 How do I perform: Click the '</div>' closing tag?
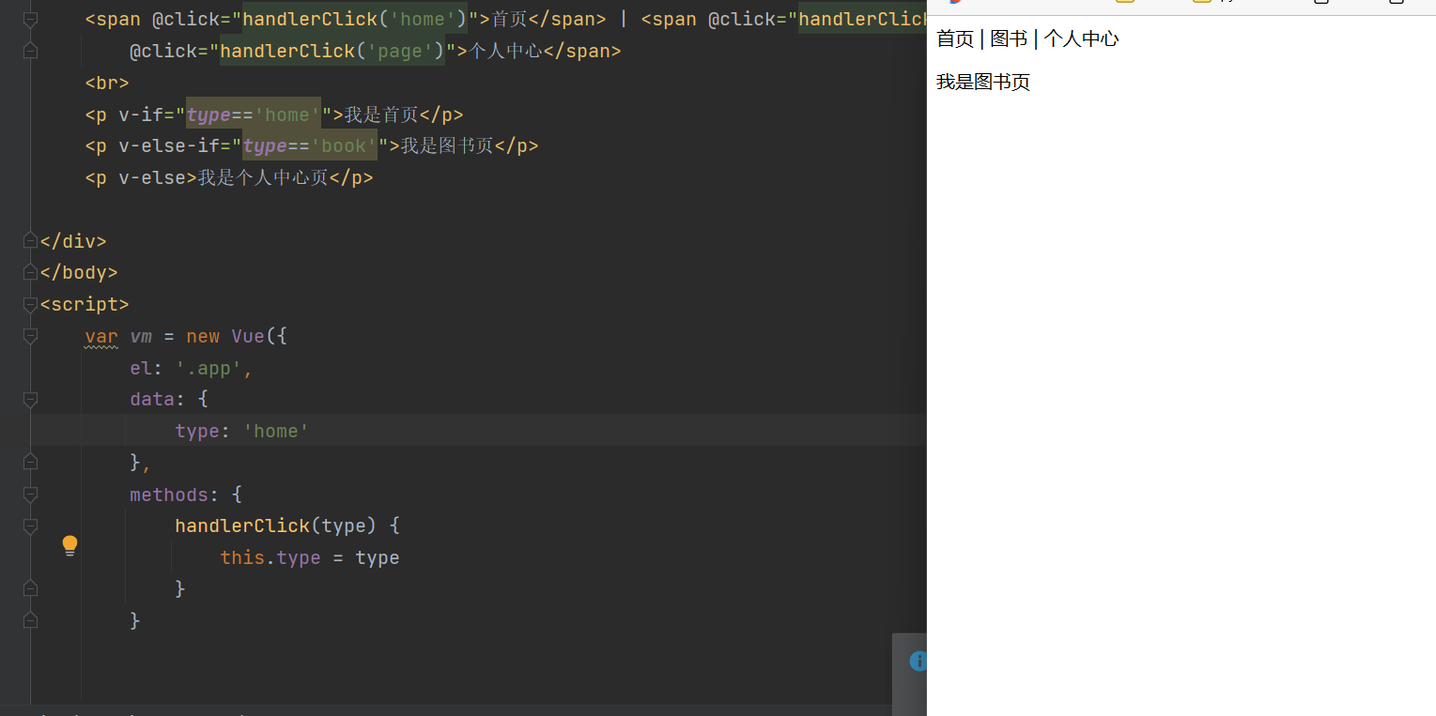(73, 241)
